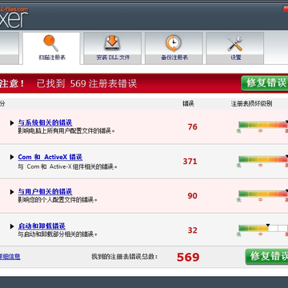This screenshot has height=288, width=288.
Task: Click damage level bar for 与系统相关的错误
Action: pos(263,125)
